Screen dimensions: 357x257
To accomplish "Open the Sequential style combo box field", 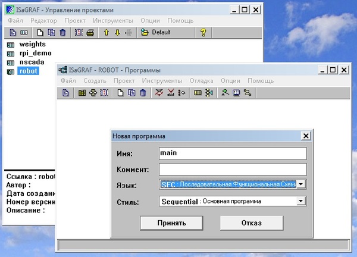I will 233,201.
